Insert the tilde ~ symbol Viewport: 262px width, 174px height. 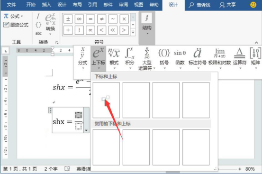coord(113,19)
